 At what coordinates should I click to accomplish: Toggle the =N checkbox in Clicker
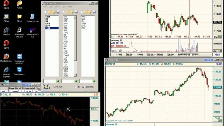[x=75, y=87]
